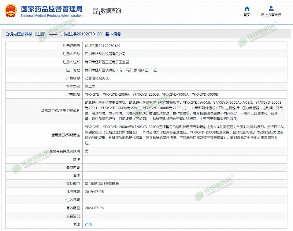Click the 网上办事大厅 person icon
The height and width of the screenshot is (231, 293).
click(x=271, y=8)
